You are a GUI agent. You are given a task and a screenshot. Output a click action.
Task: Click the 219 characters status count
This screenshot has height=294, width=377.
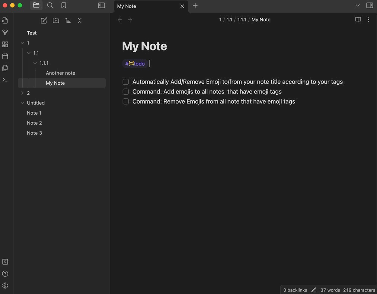tap(359, 290)
